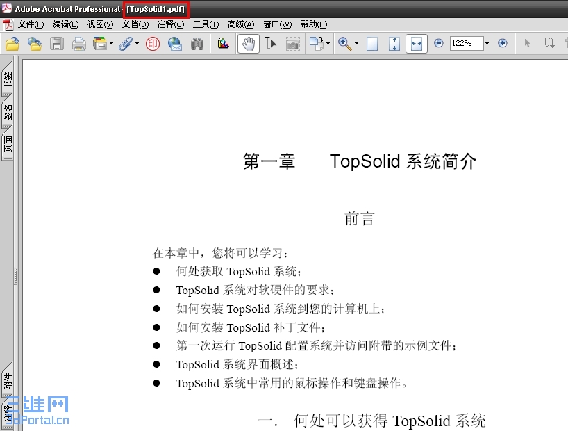Click the line 在本章中，您将可以学习

pos(221,253)
